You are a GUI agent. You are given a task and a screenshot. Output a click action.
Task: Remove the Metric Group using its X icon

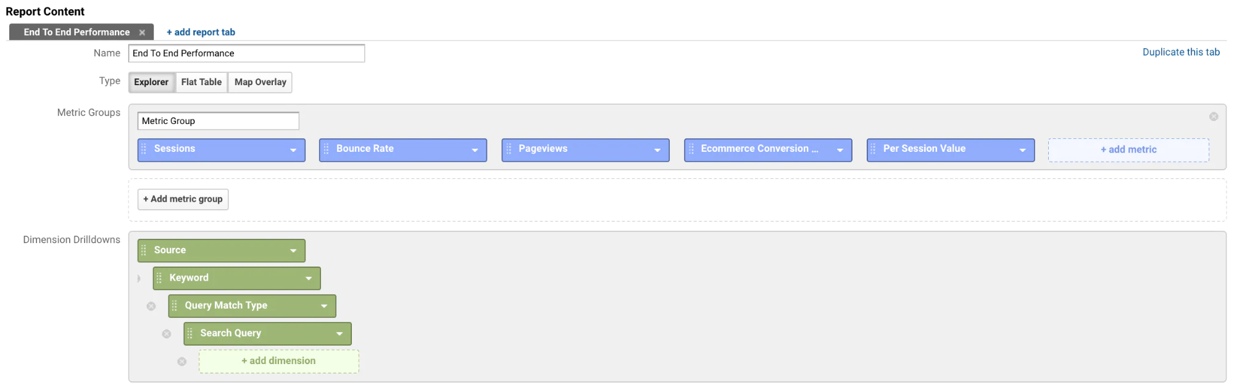tap(1213, 117)
